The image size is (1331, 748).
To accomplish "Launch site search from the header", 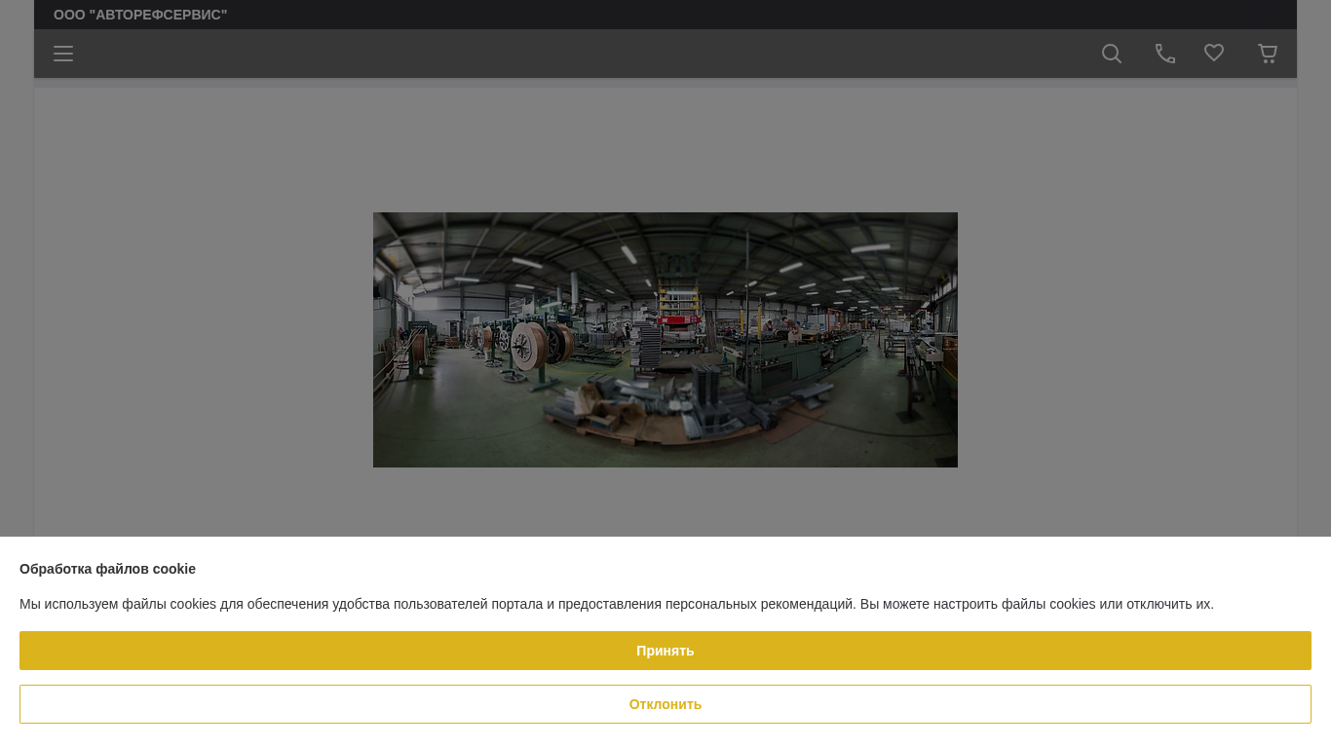I will 1111,54.
